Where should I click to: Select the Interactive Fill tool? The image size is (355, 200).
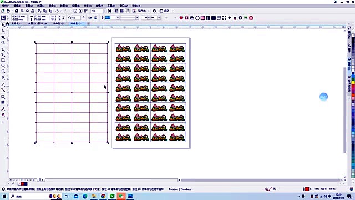point(3,115)
